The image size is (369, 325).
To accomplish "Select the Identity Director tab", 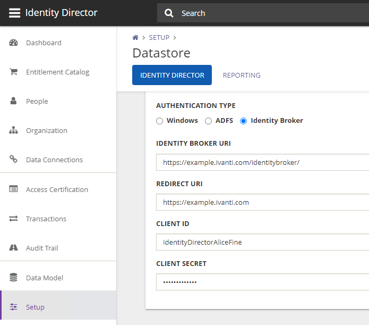I will (x=172, y=76).
